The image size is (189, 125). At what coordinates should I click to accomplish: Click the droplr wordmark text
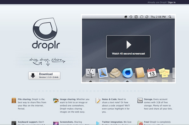pos(46,46)
